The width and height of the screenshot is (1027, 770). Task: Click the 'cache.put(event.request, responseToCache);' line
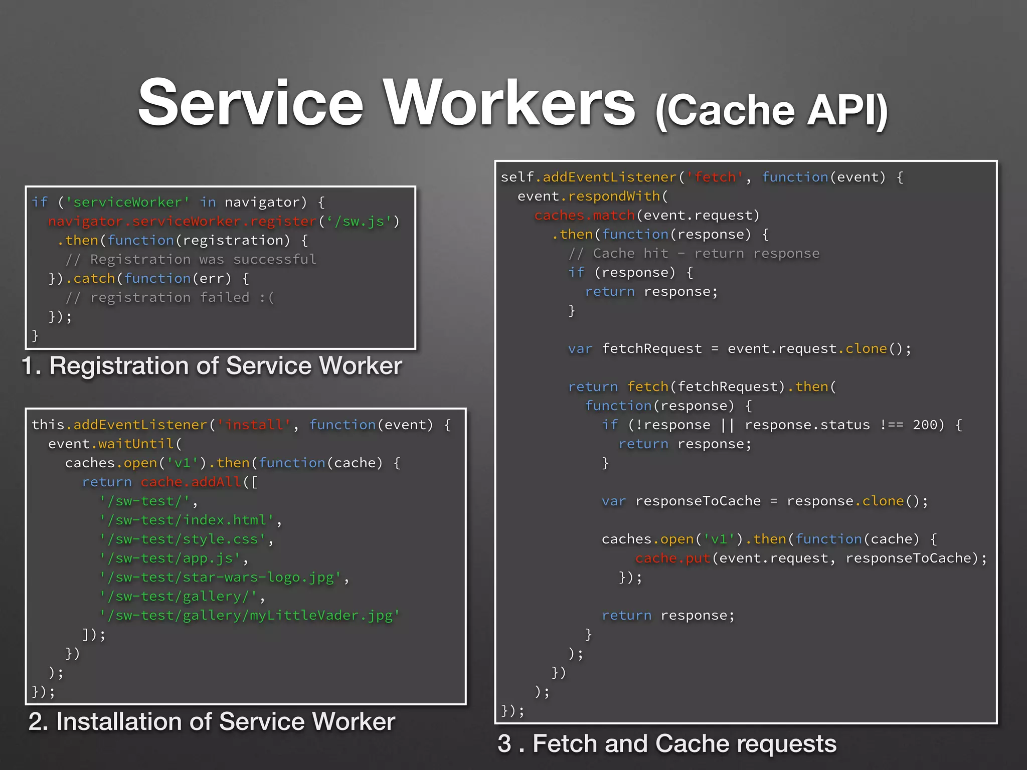click(x=811, y=558)
